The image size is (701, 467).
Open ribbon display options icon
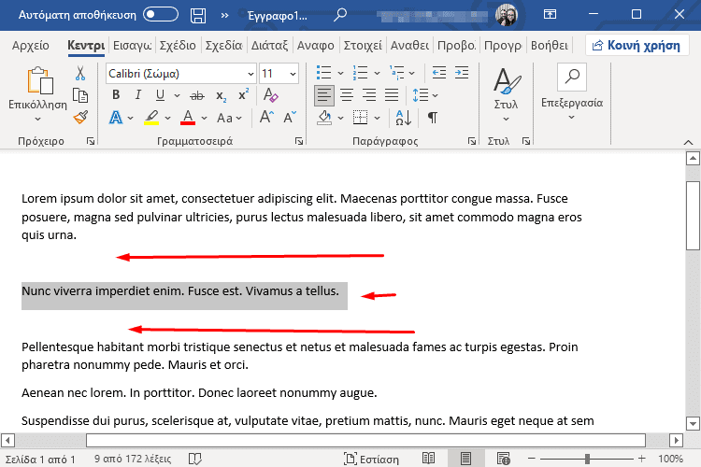(x=550, y=14)
